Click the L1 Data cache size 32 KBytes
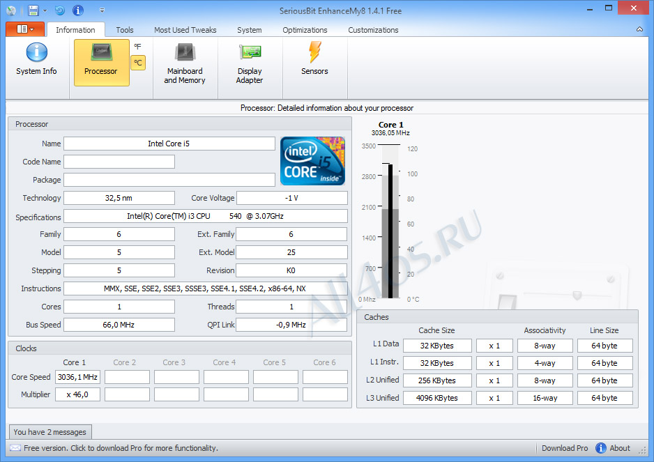The image size is (654, 462). 437,346
